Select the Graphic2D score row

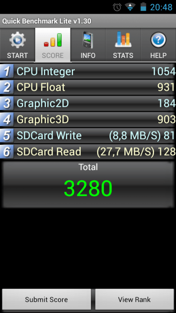coord(88,103)
